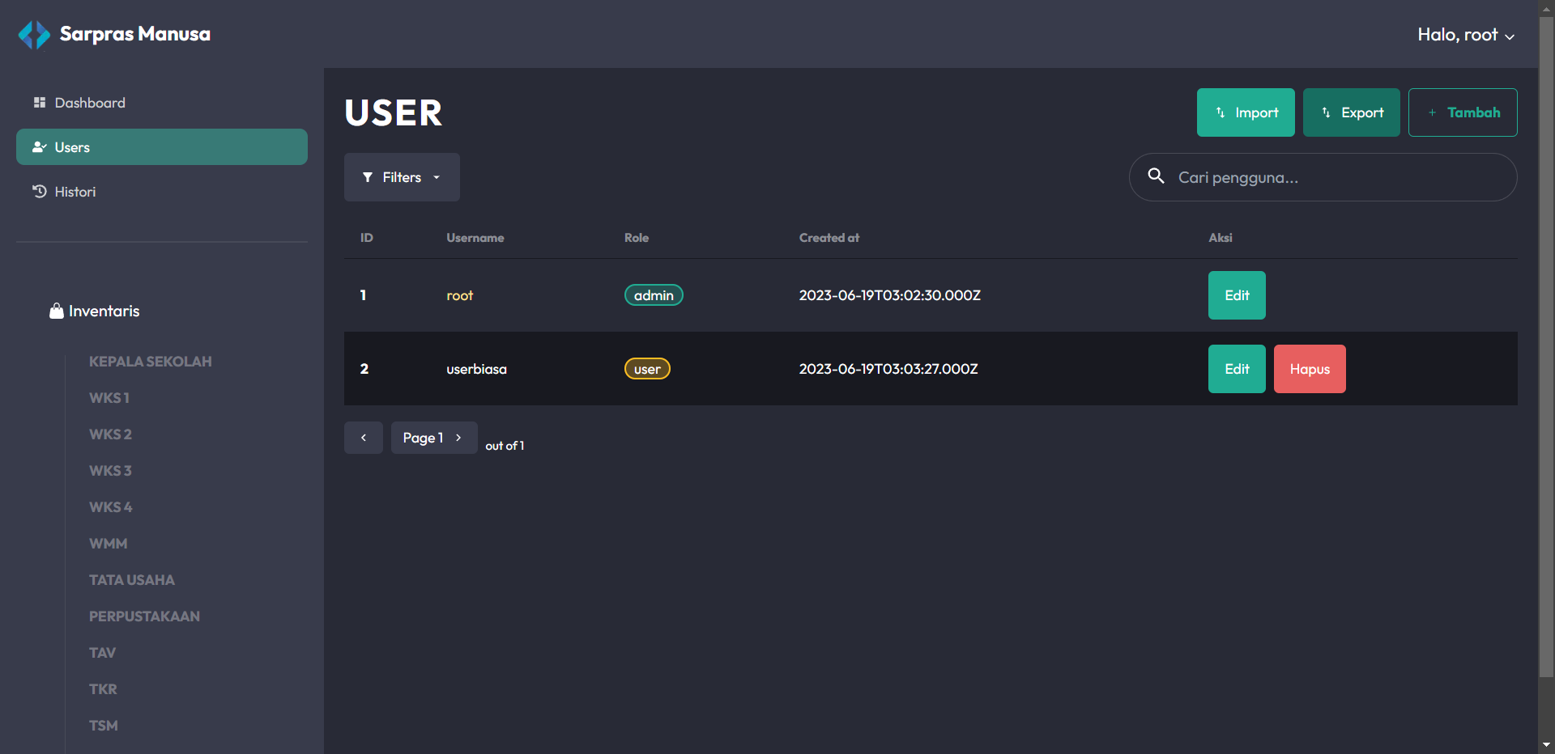This screenshot has width=1555, height=754.
Task: Edit the root user
Action: pyautogui.click(x=1237, y=295)
